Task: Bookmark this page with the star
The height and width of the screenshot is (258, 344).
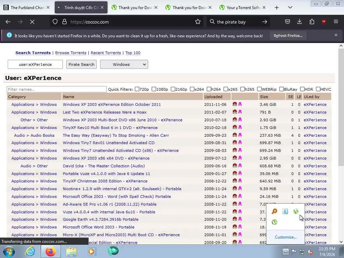Action: point(198,22)
